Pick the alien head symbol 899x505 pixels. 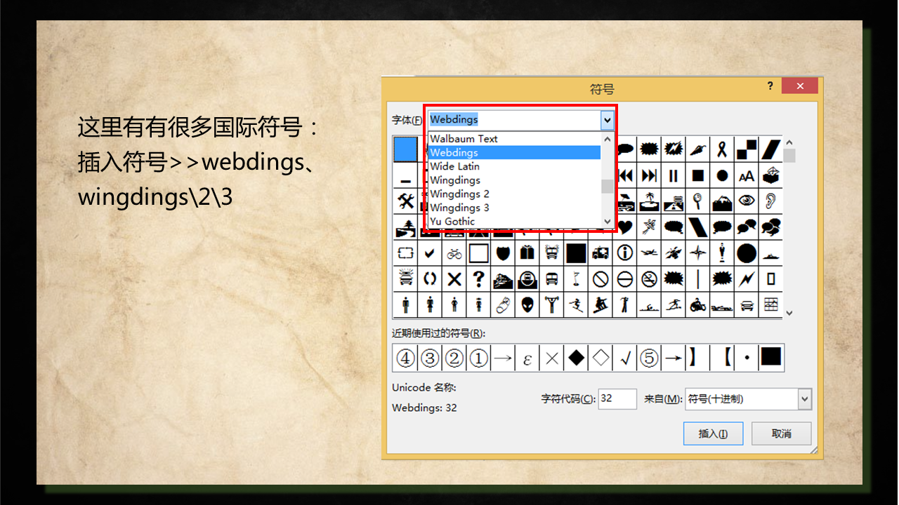click(527, 305)
